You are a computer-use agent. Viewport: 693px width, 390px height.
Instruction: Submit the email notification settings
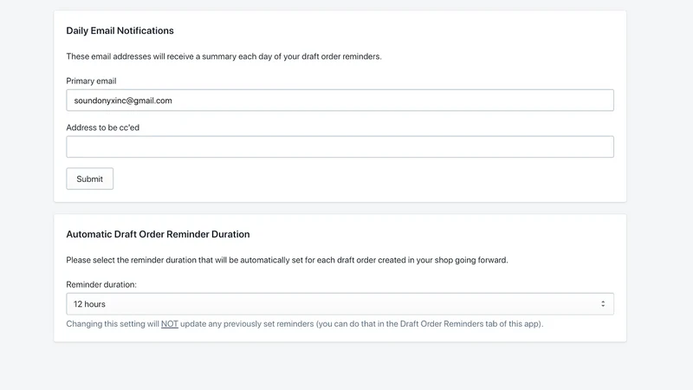(x=90, y=179)
